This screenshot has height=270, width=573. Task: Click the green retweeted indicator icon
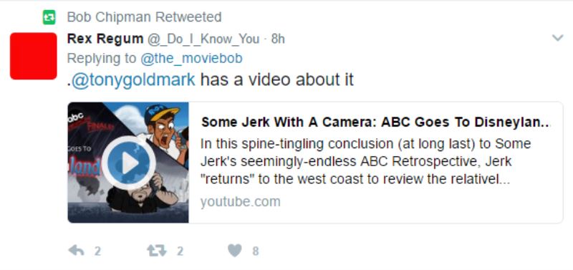[x=49, y=17]
